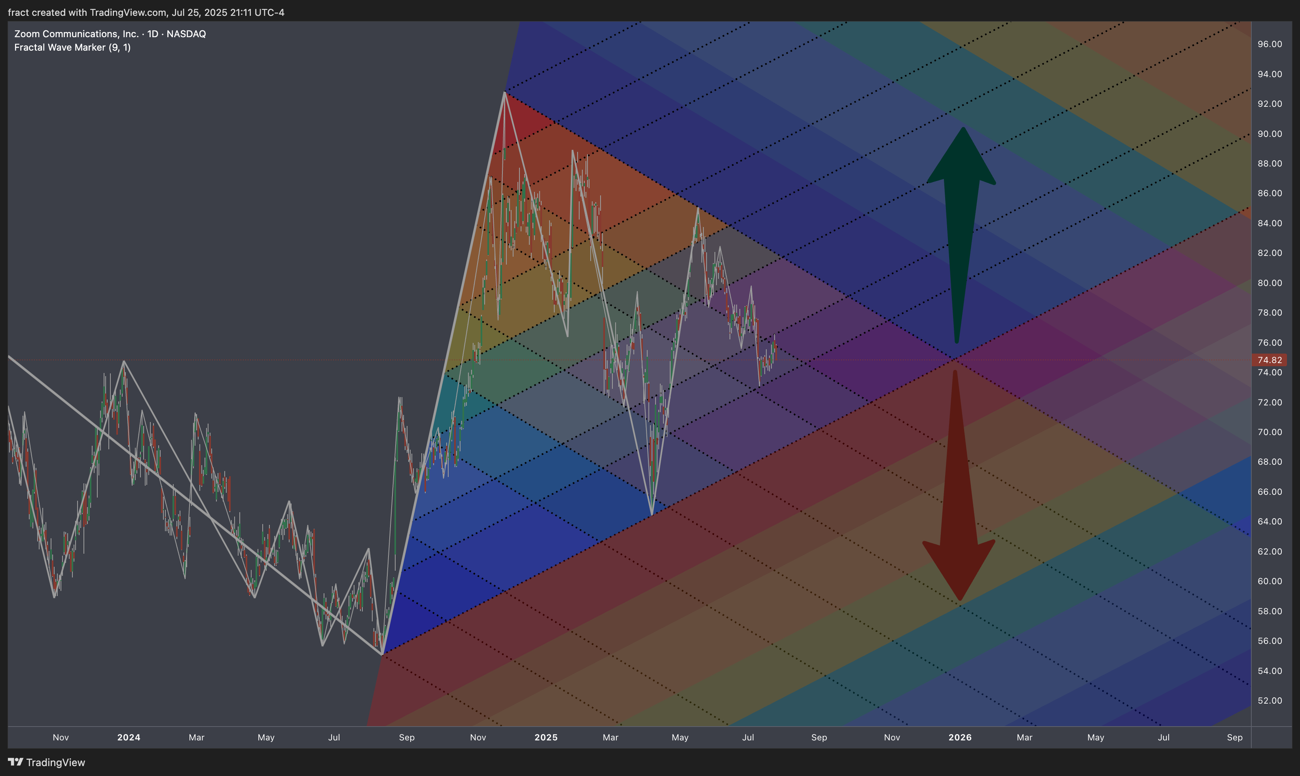The width and height of the screenshot is (1300, 776).
Task: Click the 88.00 price axis label
Action: pyautogui.click(x=1270, y=164)
